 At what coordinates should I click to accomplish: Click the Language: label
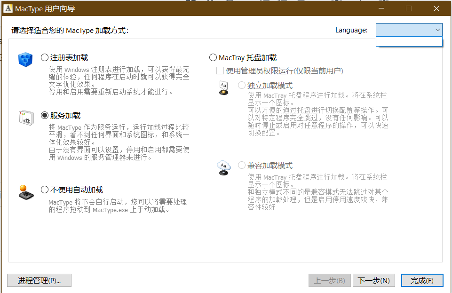(x=351, y=30)
